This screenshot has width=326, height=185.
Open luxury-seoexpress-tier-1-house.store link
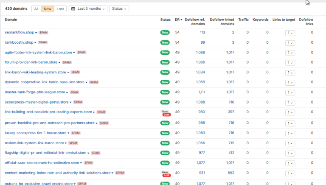point(36,133)
